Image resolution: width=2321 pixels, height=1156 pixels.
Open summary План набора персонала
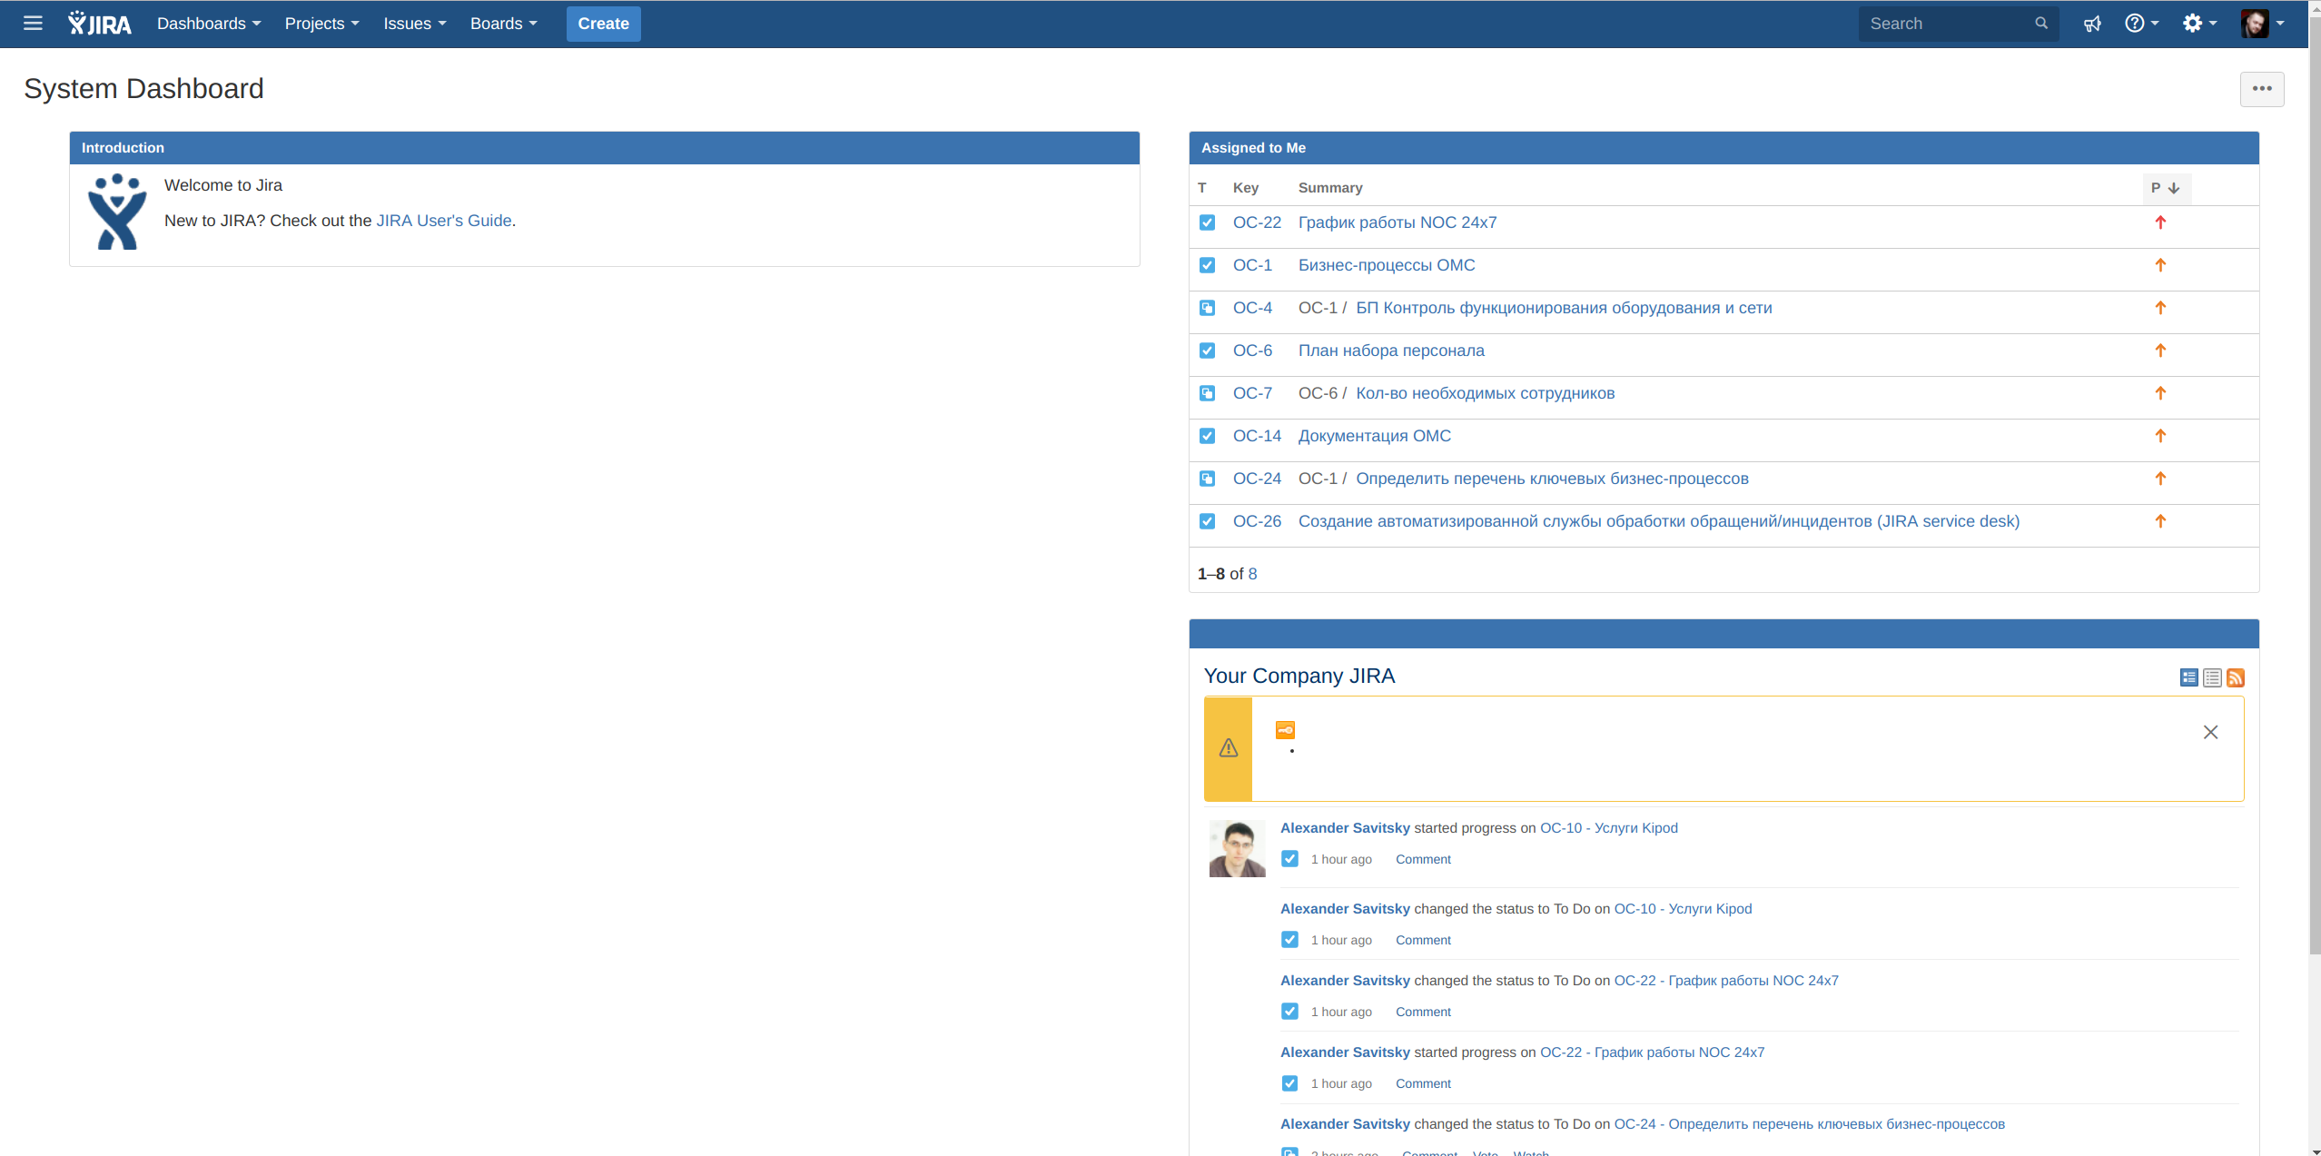[x=1391, y=351]
